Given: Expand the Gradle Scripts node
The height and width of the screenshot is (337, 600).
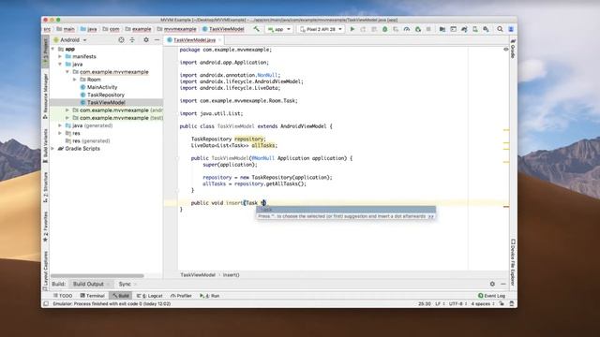Looking at the screenshot, I should pyautogui.click(x=53, y=149).
